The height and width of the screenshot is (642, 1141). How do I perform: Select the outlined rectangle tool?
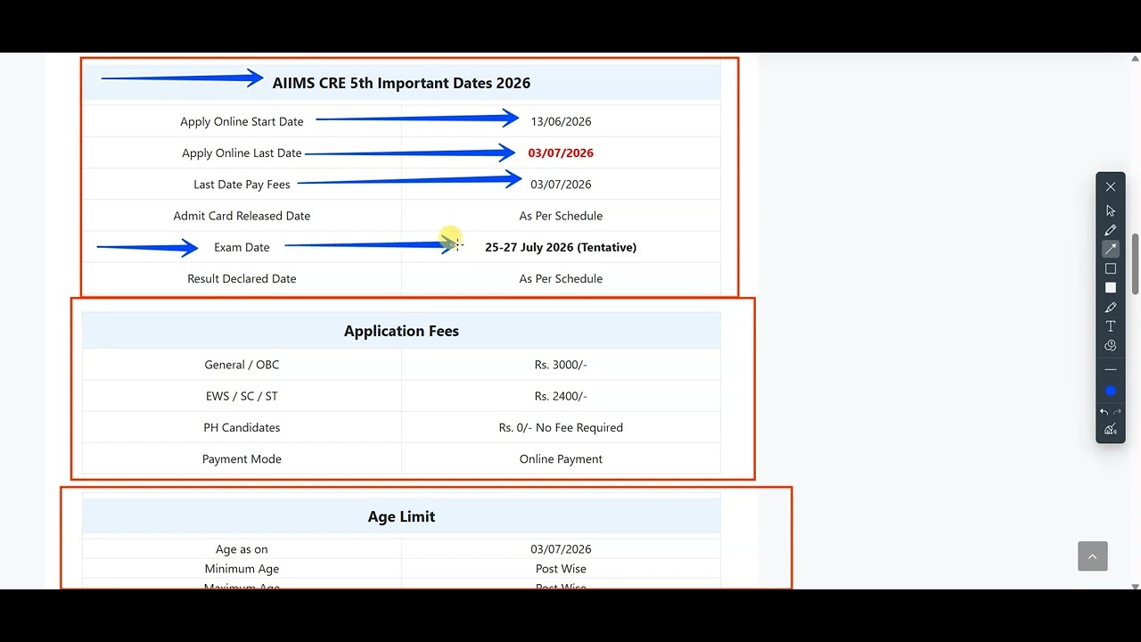click(1110, 268)
